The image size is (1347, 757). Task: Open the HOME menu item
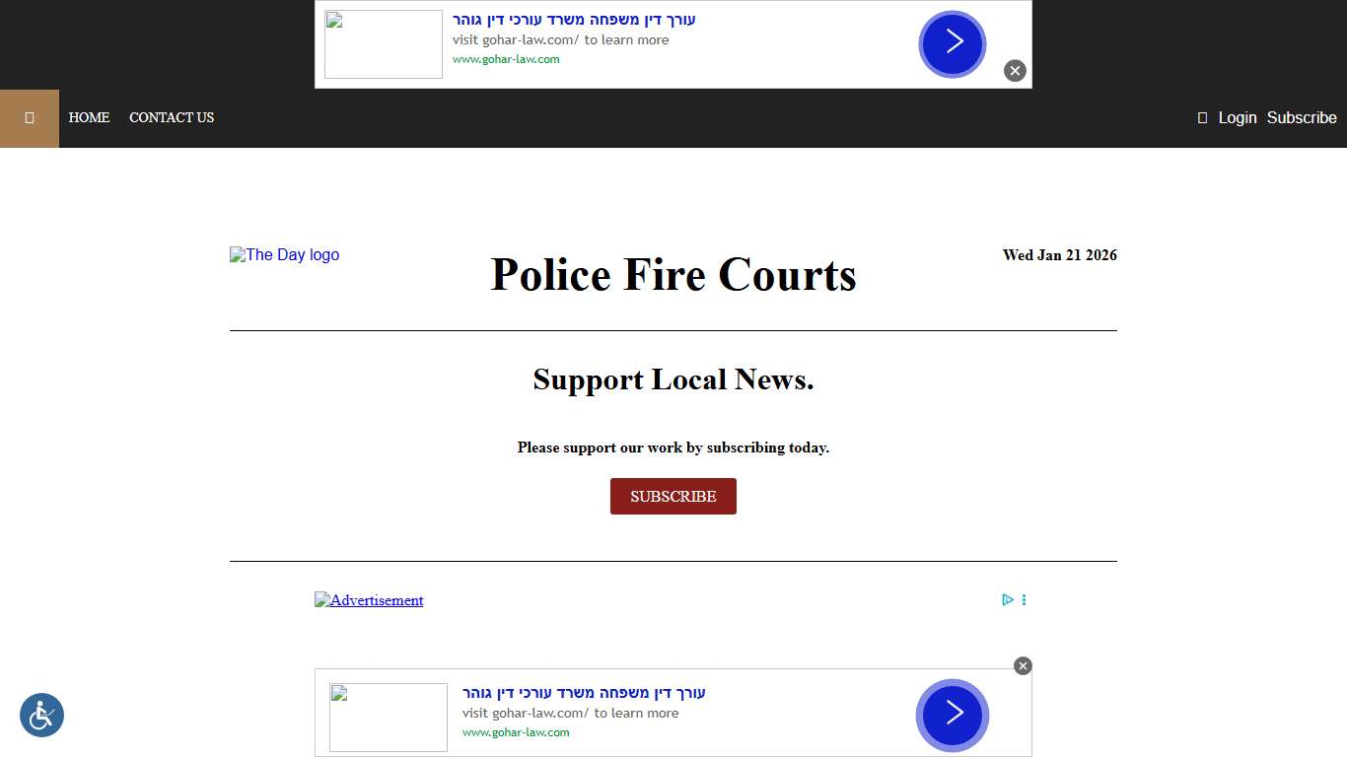(89, 117)
